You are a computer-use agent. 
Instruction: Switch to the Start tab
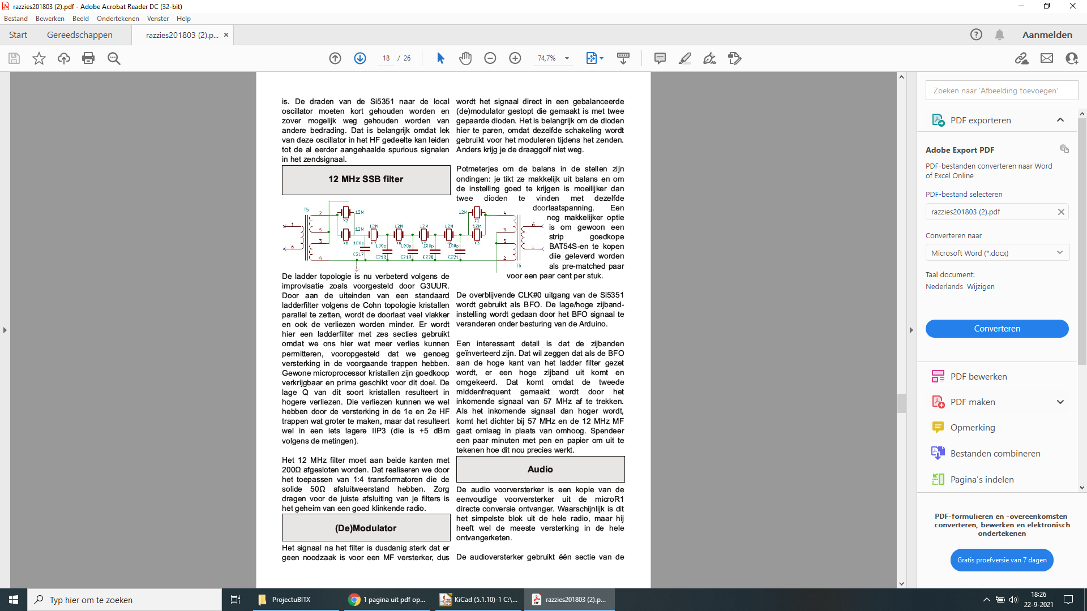pyautogui.click(x=18, y=35)
